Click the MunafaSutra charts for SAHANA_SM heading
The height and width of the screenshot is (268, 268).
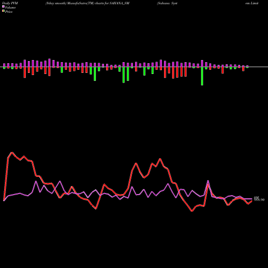(x=87, y=3)
